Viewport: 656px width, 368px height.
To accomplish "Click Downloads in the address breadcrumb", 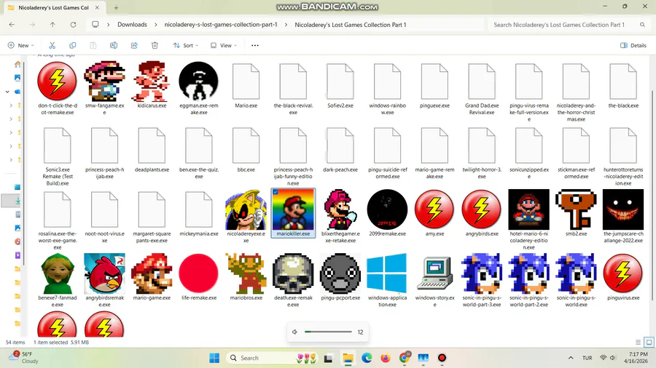I will coord(132,25).
